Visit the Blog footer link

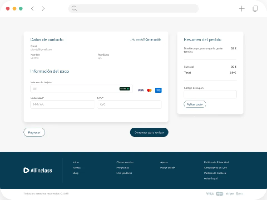(x=76, y=173)
